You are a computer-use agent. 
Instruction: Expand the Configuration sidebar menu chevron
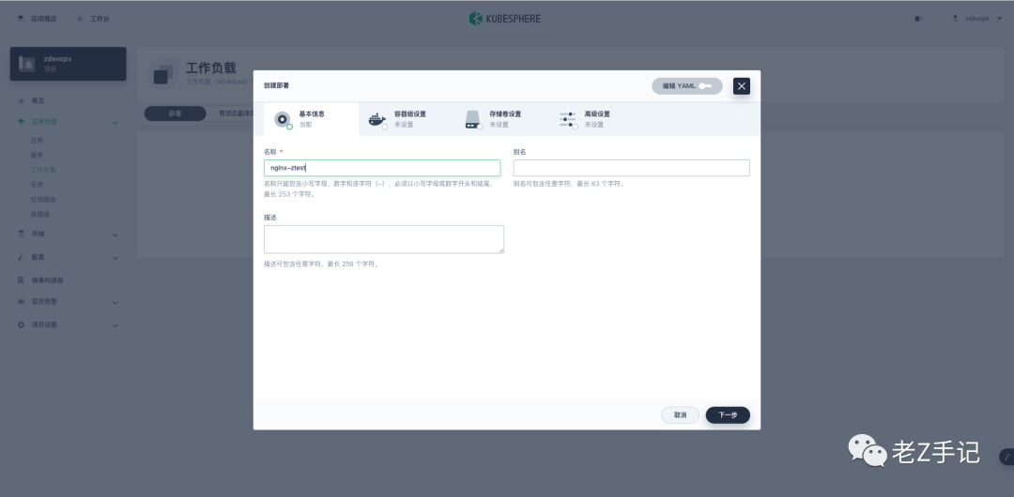pos(115,258)
